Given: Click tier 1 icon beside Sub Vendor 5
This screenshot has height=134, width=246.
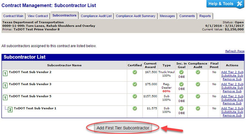Looking at the screenshot, I should click(5, 97).
